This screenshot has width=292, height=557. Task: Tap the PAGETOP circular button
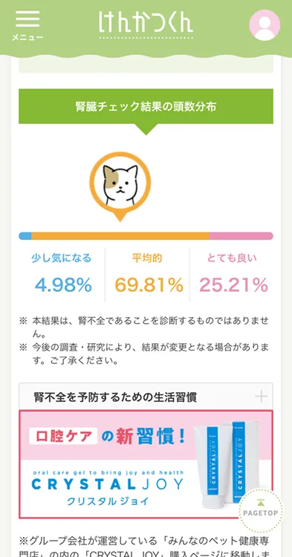tap(261, 509)
